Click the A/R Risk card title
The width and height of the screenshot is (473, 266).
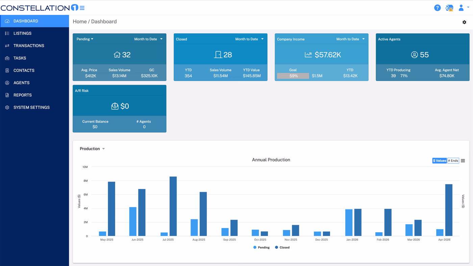[x=82, y=91]
